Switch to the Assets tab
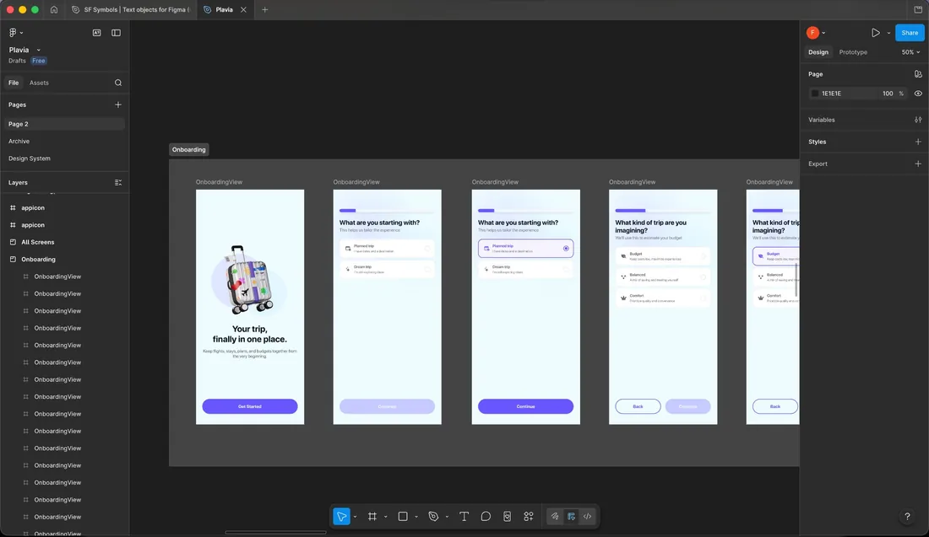Viewport: 929px width, 537px height. (39, 83)
